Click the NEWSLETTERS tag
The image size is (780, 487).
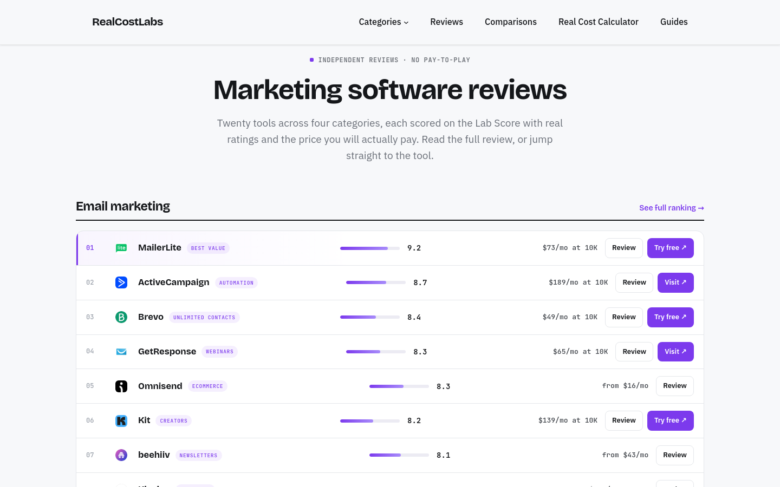pyautogui.click(x=198, y=456)
